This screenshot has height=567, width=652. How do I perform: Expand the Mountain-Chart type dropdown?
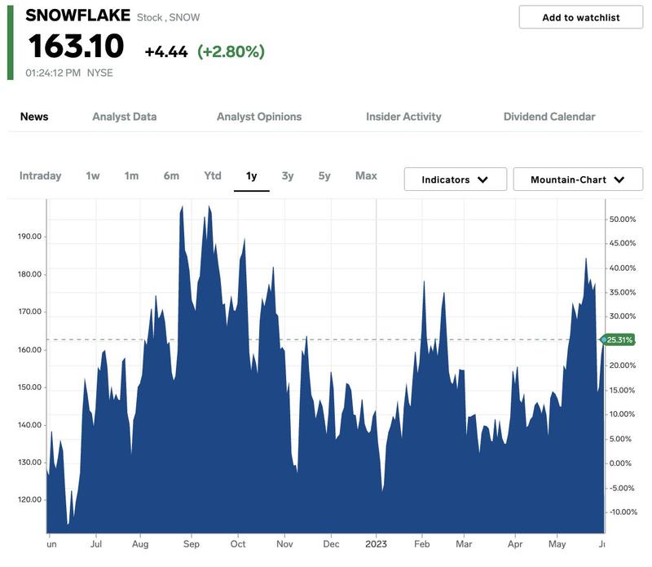point(578,179)
